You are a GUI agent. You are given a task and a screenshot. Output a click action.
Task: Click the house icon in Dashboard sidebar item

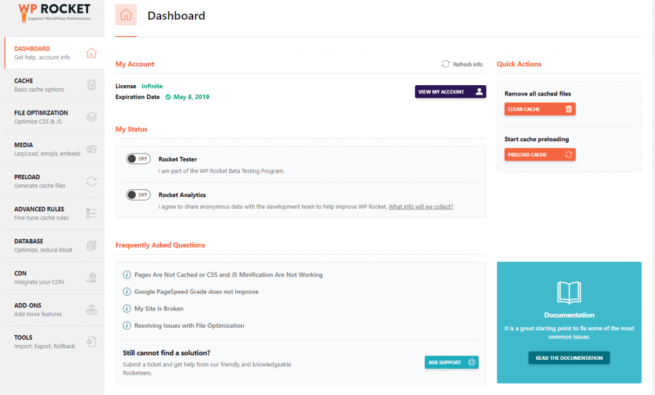[91, 53]
